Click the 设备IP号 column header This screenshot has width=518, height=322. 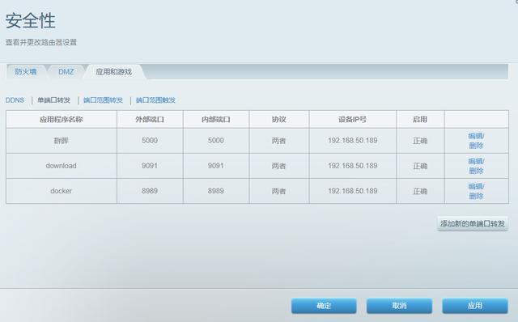click(x=353, y=120)
